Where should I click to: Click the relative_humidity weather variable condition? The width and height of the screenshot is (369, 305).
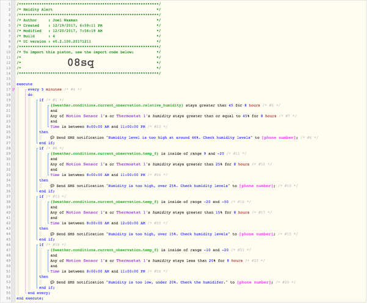pos(155,106)
